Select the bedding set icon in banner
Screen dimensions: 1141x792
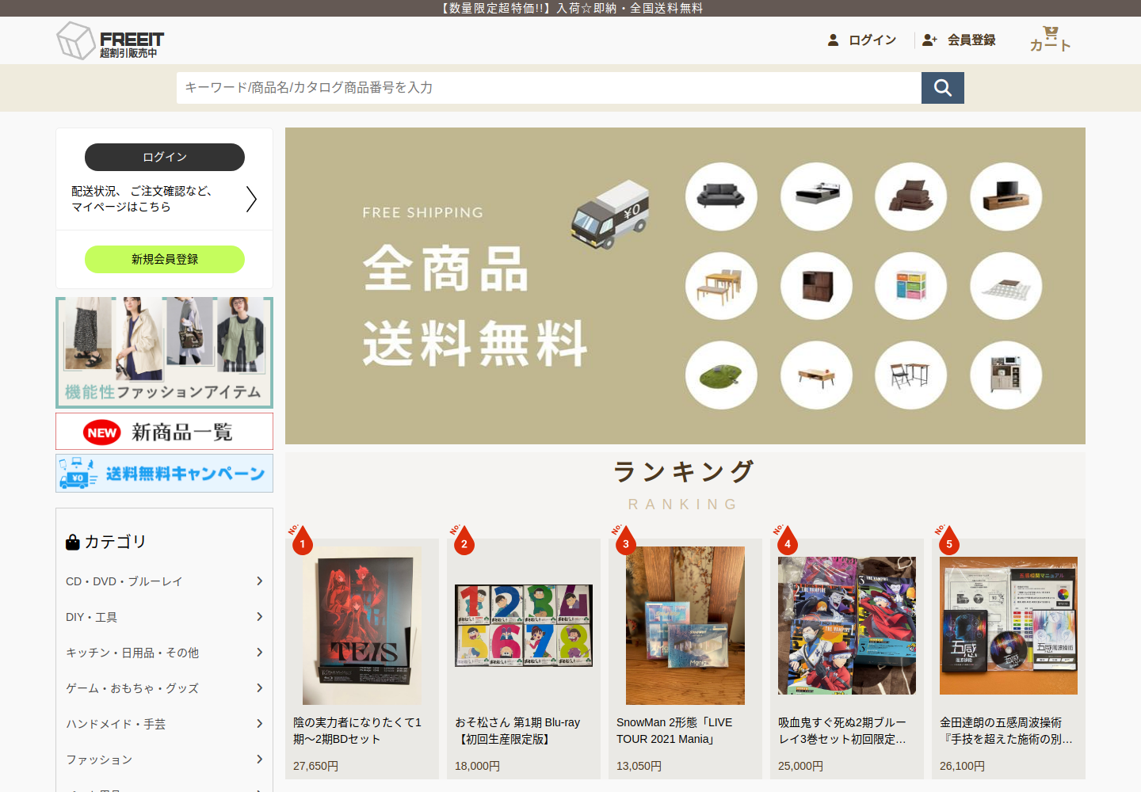[x=911, y=196]
